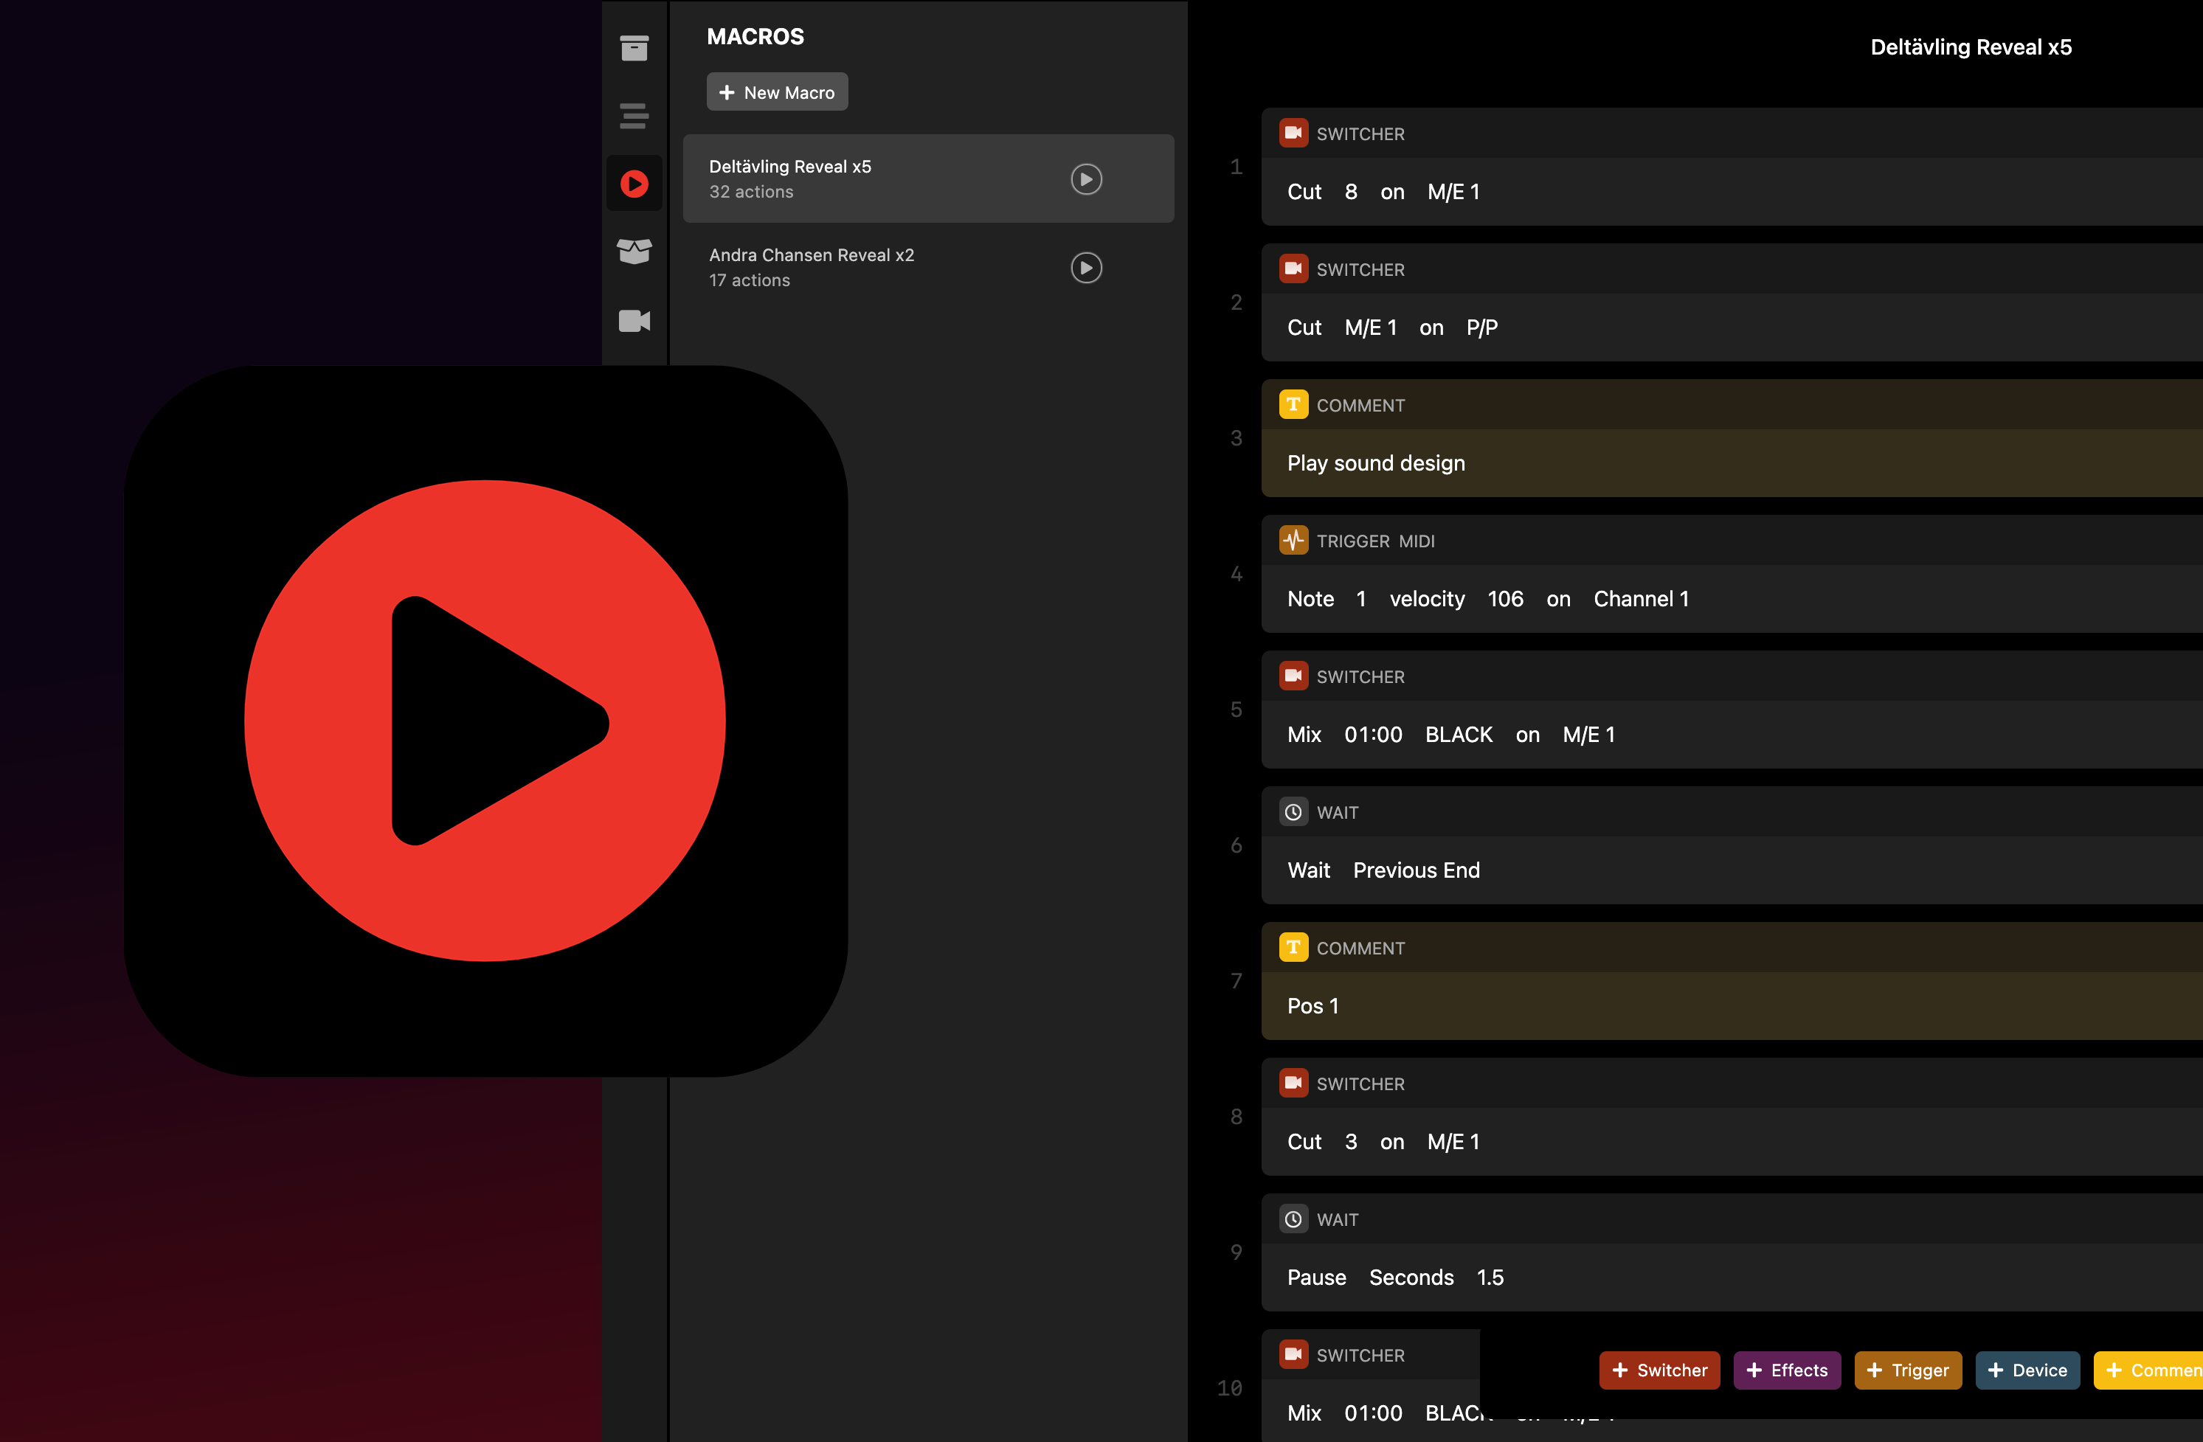Click the Switcher icon on action 2
Image resolution: width=2203 pixels, height=1442 pixels.
pyautogui.click(x=1293, y=269)
